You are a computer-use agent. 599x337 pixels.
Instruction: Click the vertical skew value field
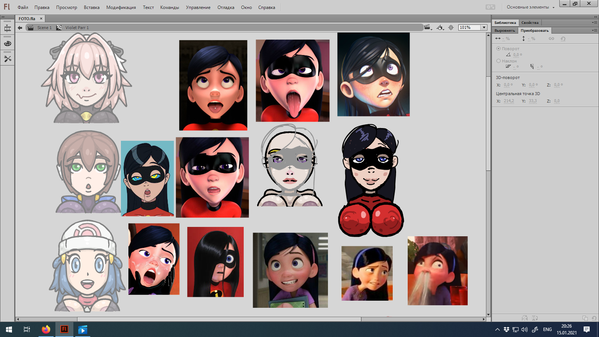pyautogui.click(x=539, y=67)
